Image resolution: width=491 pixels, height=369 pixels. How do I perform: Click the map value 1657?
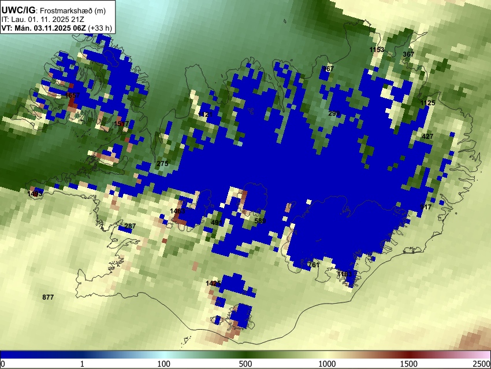(73, 95)
